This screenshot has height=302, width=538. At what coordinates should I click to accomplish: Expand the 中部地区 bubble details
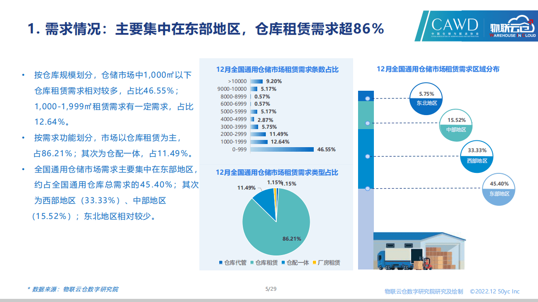pyautogui.click(x=456, y=125)
